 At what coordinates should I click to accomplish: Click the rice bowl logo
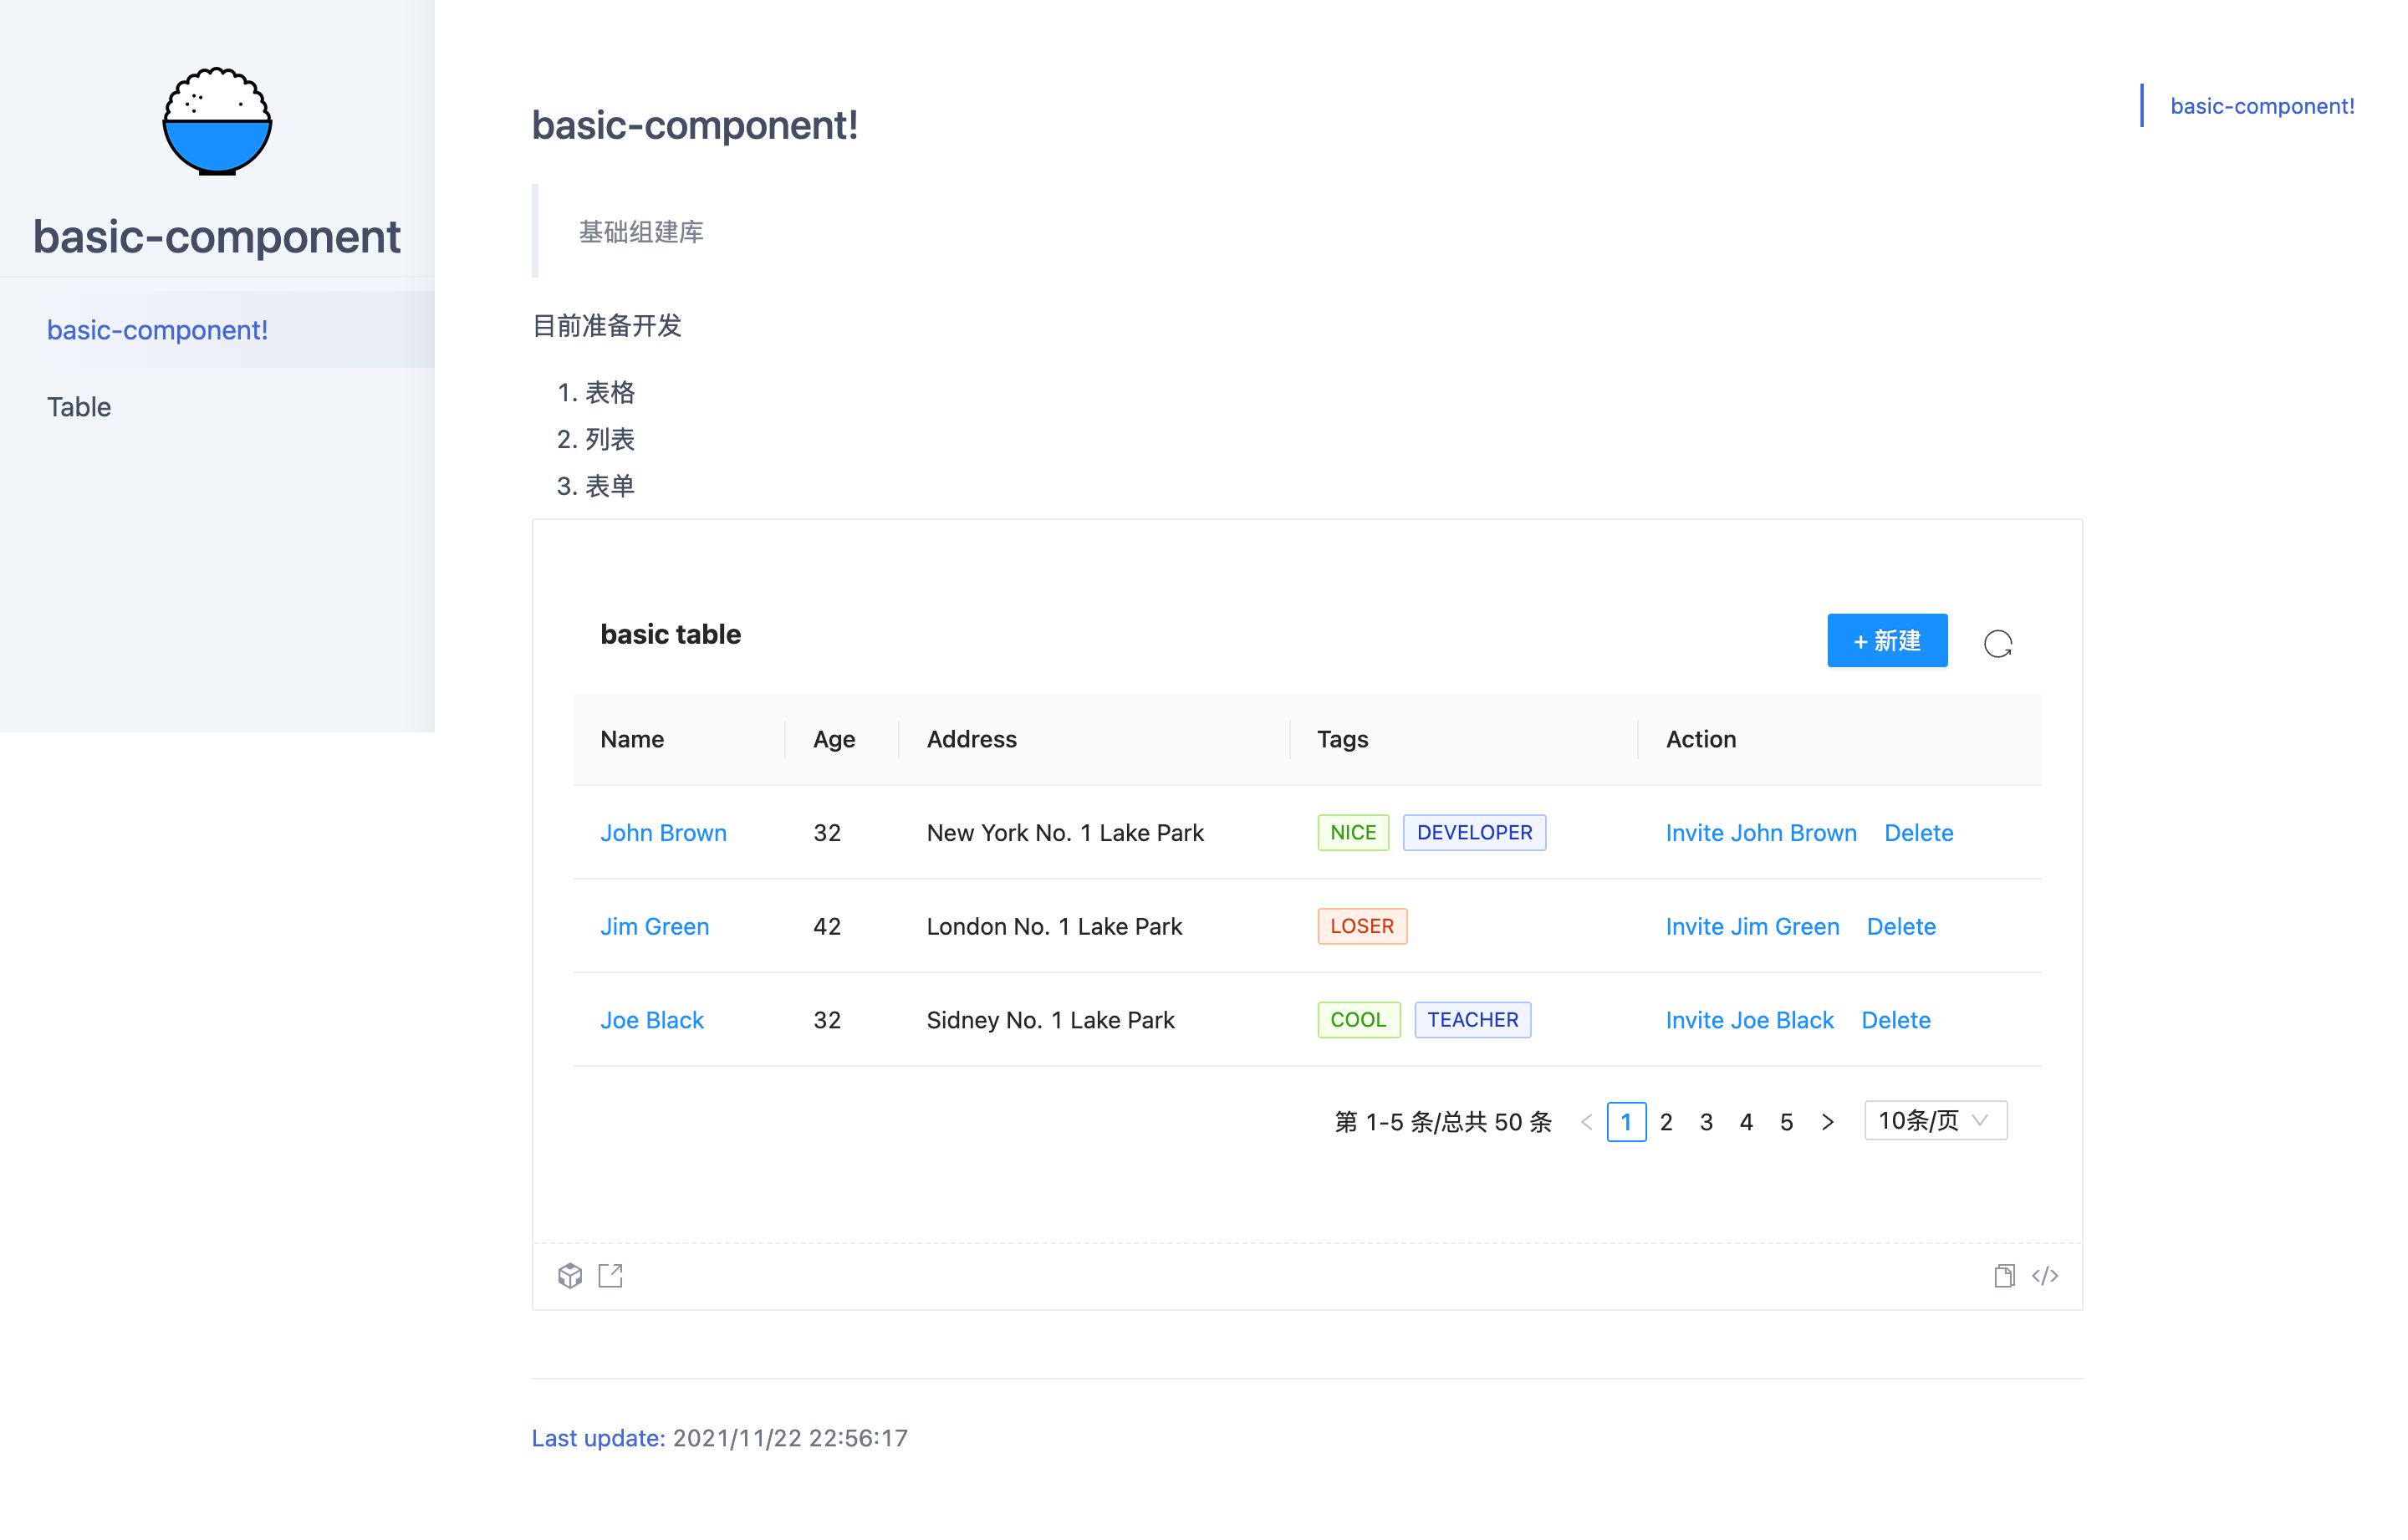click(217, 121)
